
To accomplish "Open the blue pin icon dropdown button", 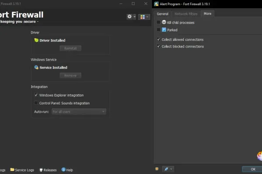I will (168, 169).
